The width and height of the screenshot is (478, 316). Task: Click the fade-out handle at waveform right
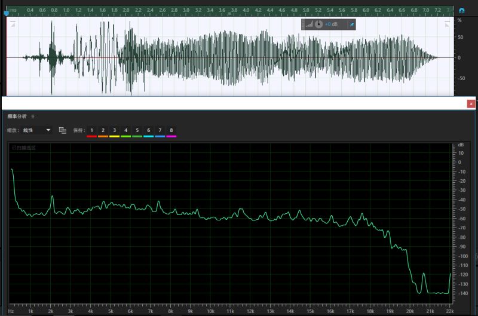click(x=447, y=24)
